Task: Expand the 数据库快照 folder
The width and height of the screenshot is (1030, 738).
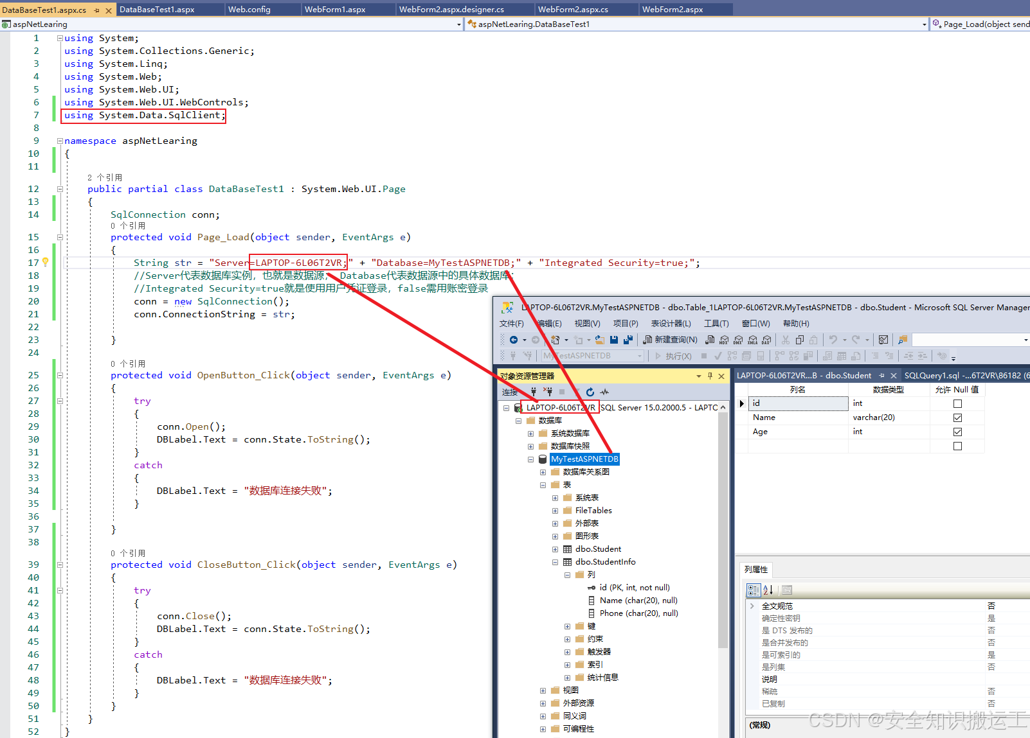Action: coord(530,446)
